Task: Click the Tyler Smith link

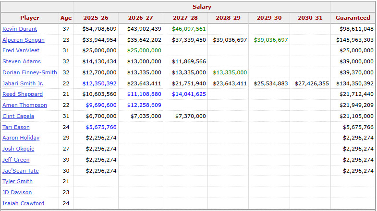Action: click(17, 181)
